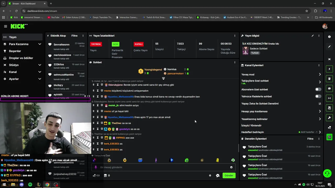Expand Ayarlar sidebar section
Viewport: 335px width, 188px height.
(40, 79)
